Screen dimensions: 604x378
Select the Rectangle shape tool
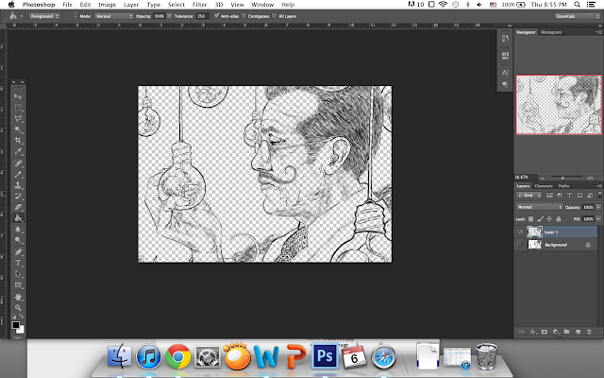click(18, 285)
